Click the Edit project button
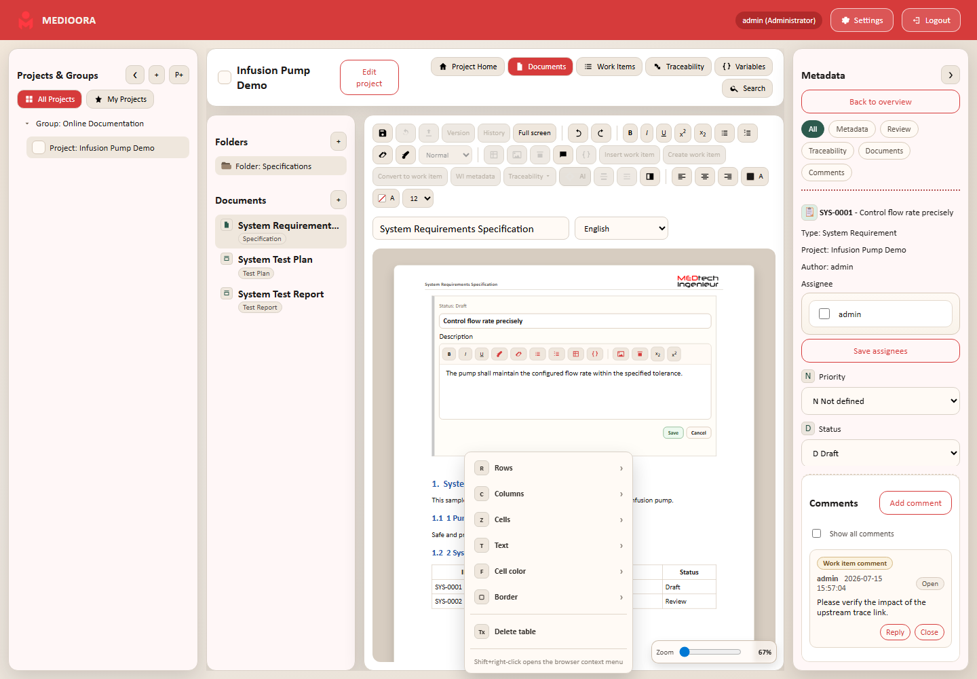 point(369,77)
